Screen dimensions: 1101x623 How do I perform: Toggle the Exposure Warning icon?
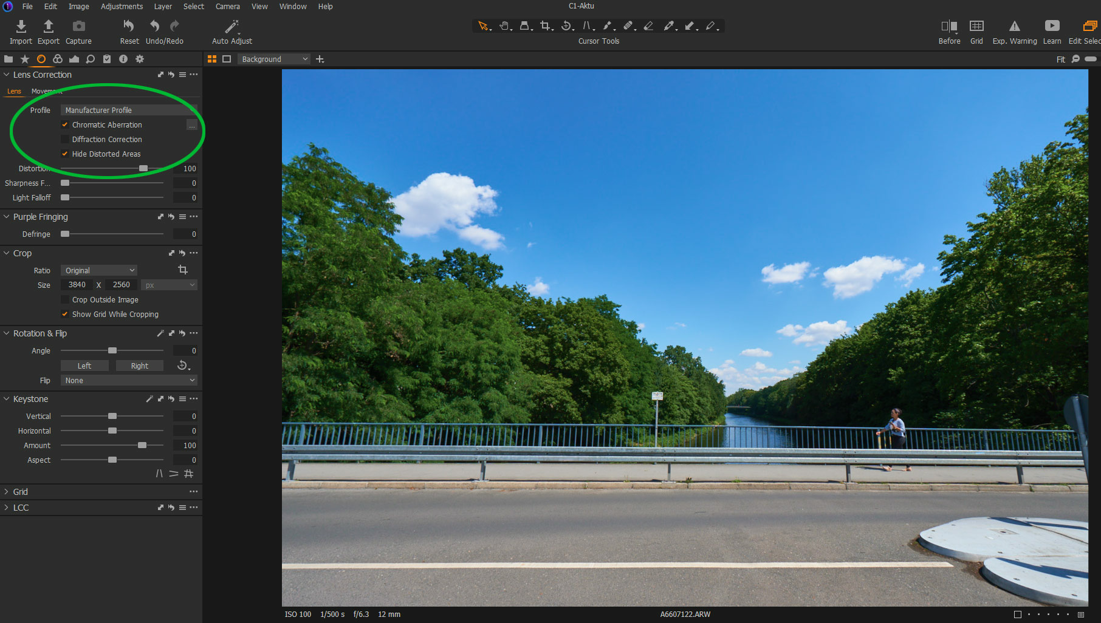click(1014, 26)
